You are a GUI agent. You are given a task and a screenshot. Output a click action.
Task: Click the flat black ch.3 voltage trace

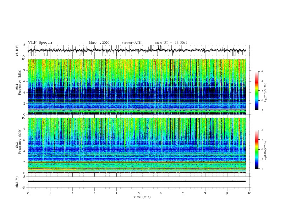click(x=137, y=182)
